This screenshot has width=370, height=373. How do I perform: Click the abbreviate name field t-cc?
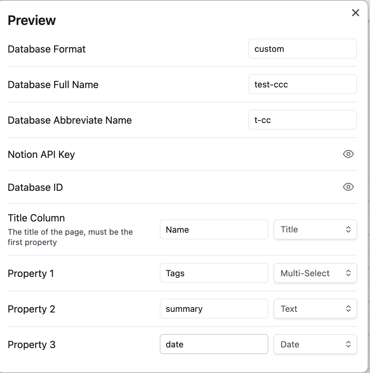(x=303, y=120)
